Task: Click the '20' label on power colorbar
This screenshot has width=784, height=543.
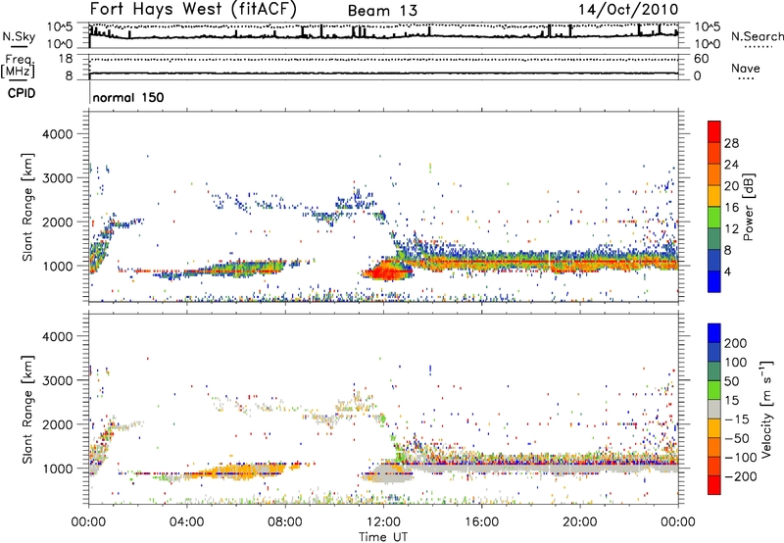Action: 731,186
